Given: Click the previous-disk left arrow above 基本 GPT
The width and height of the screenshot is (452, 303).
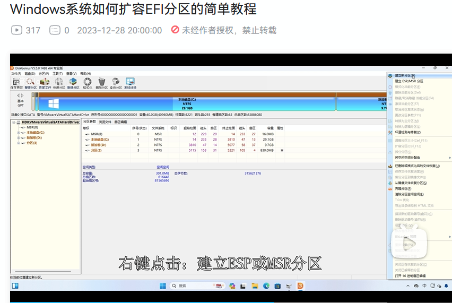Looking at the screenshot, I should click(x=19, y=96).
